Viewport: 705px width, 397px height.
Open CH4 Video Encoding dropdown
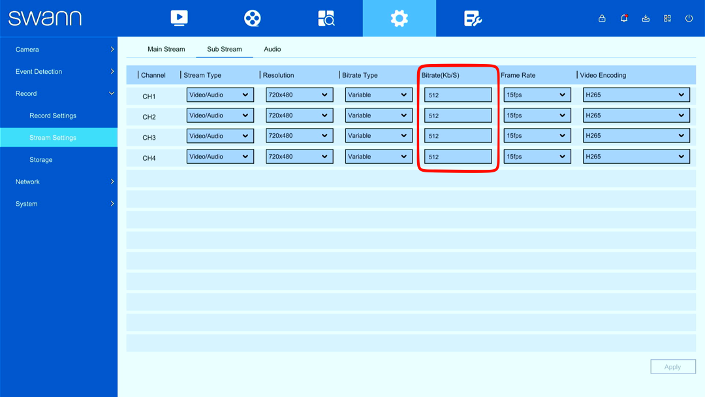point(636,157)
